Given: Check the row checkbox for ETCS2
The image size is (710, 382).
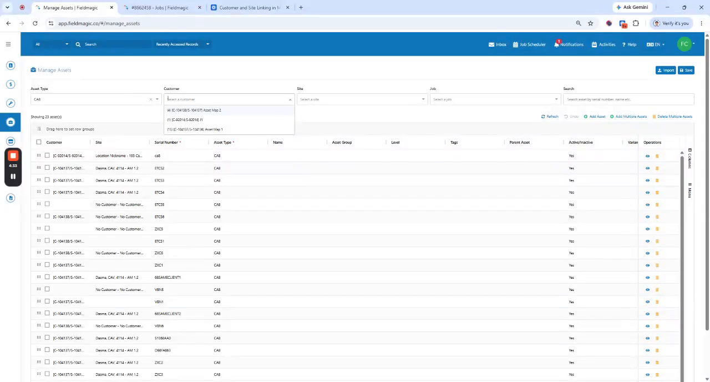Looking at the screenshot, I should [47, 168].
